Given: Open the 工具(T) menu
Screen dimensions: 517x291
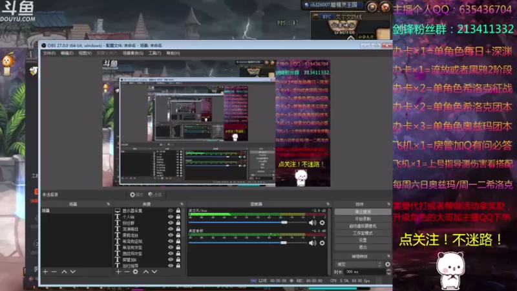Looking at the screenshot, I should click(x=154, y=53).
